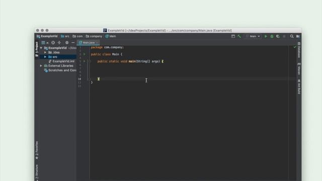
Task: Click the closing brace on line 11
Action: (x=92, y=82)
